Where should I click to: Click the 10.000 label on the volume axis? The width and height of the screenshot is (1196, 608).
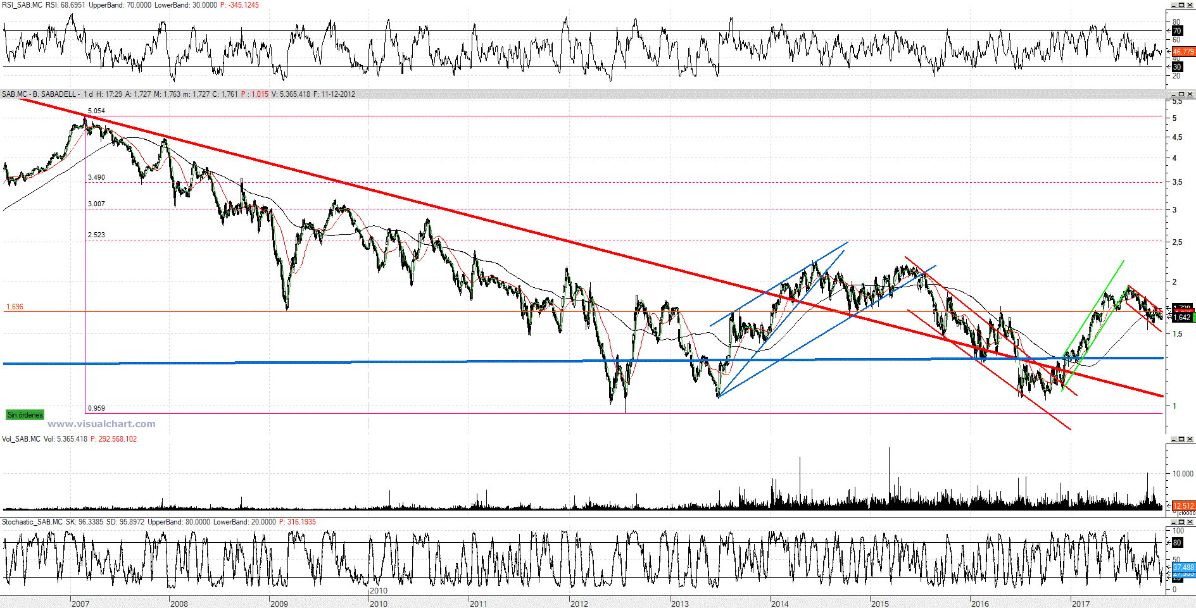click(x=1183, y=473)
